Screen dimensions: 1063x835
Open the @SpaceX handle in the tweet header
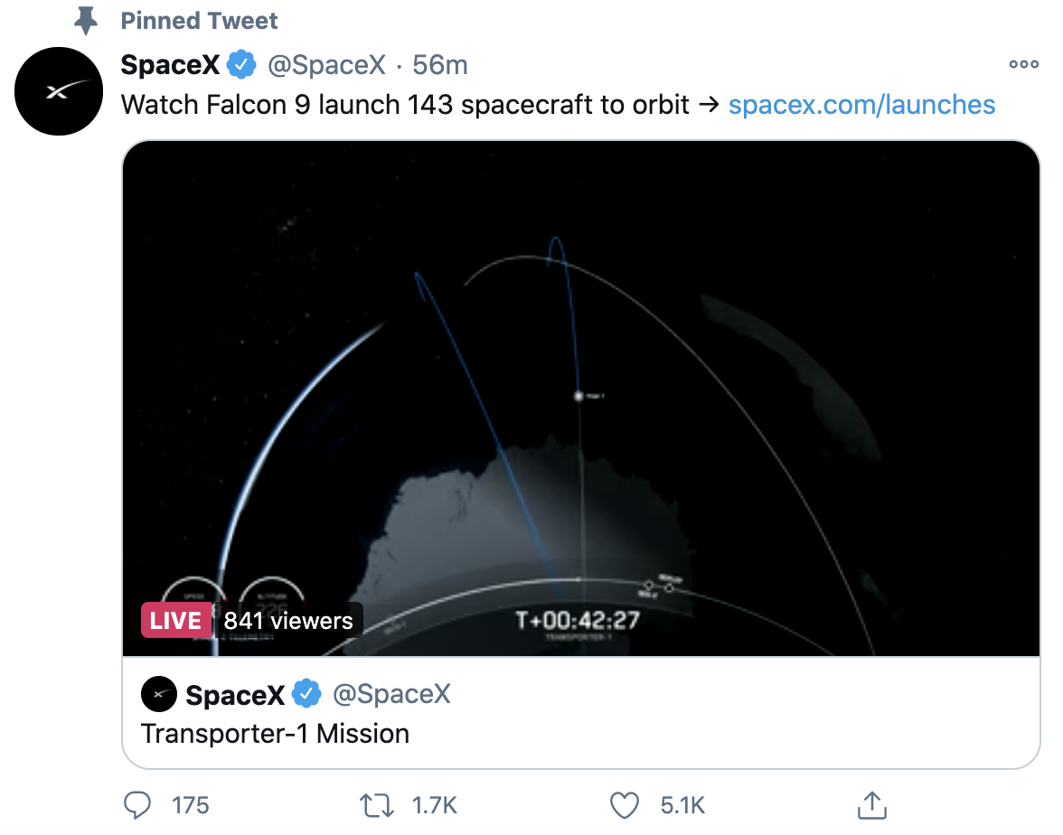326,65
